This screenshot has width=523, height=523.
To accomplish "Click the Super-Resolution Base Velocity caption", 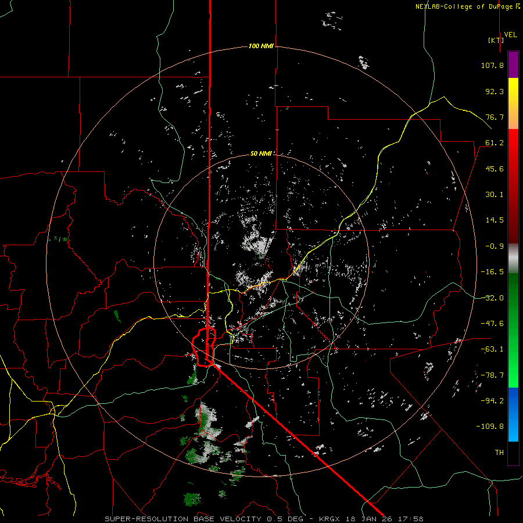I will click(x=264, y=519).
